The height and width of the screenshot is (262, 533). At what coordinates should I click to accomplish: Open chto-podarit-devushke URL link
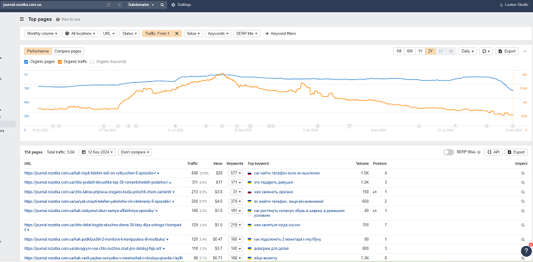click(x=97, y=183)
